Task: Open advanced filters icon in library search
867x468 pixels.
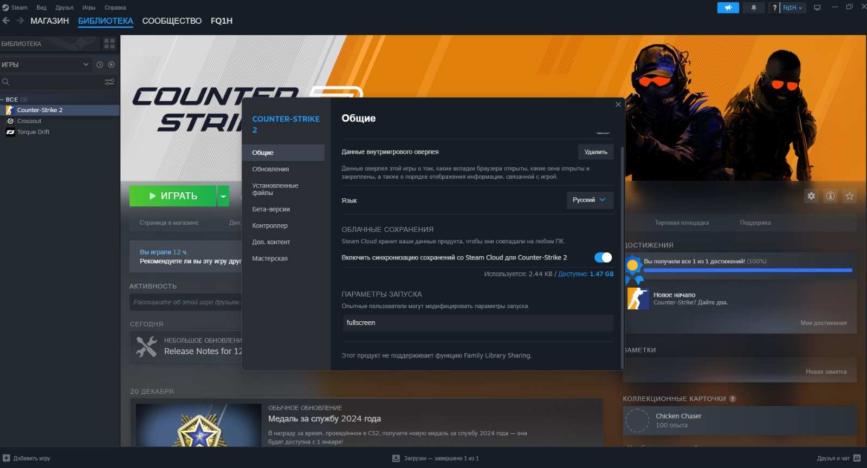Action: click(109, 82)
